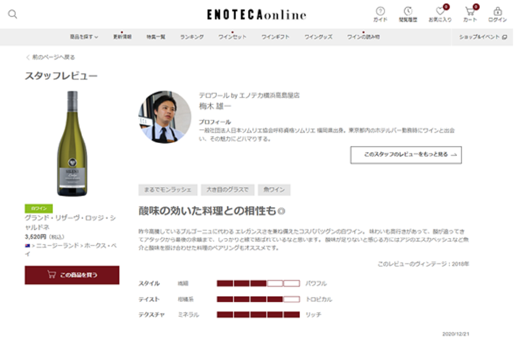Click この商品を買う buy button

point(72,275)
